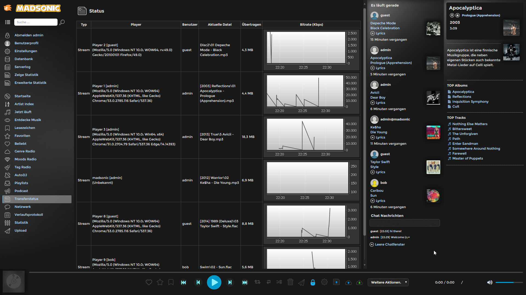Click the trash can icon to clear playlist
This screenshot has width=526, height=295.
point(290,282)
